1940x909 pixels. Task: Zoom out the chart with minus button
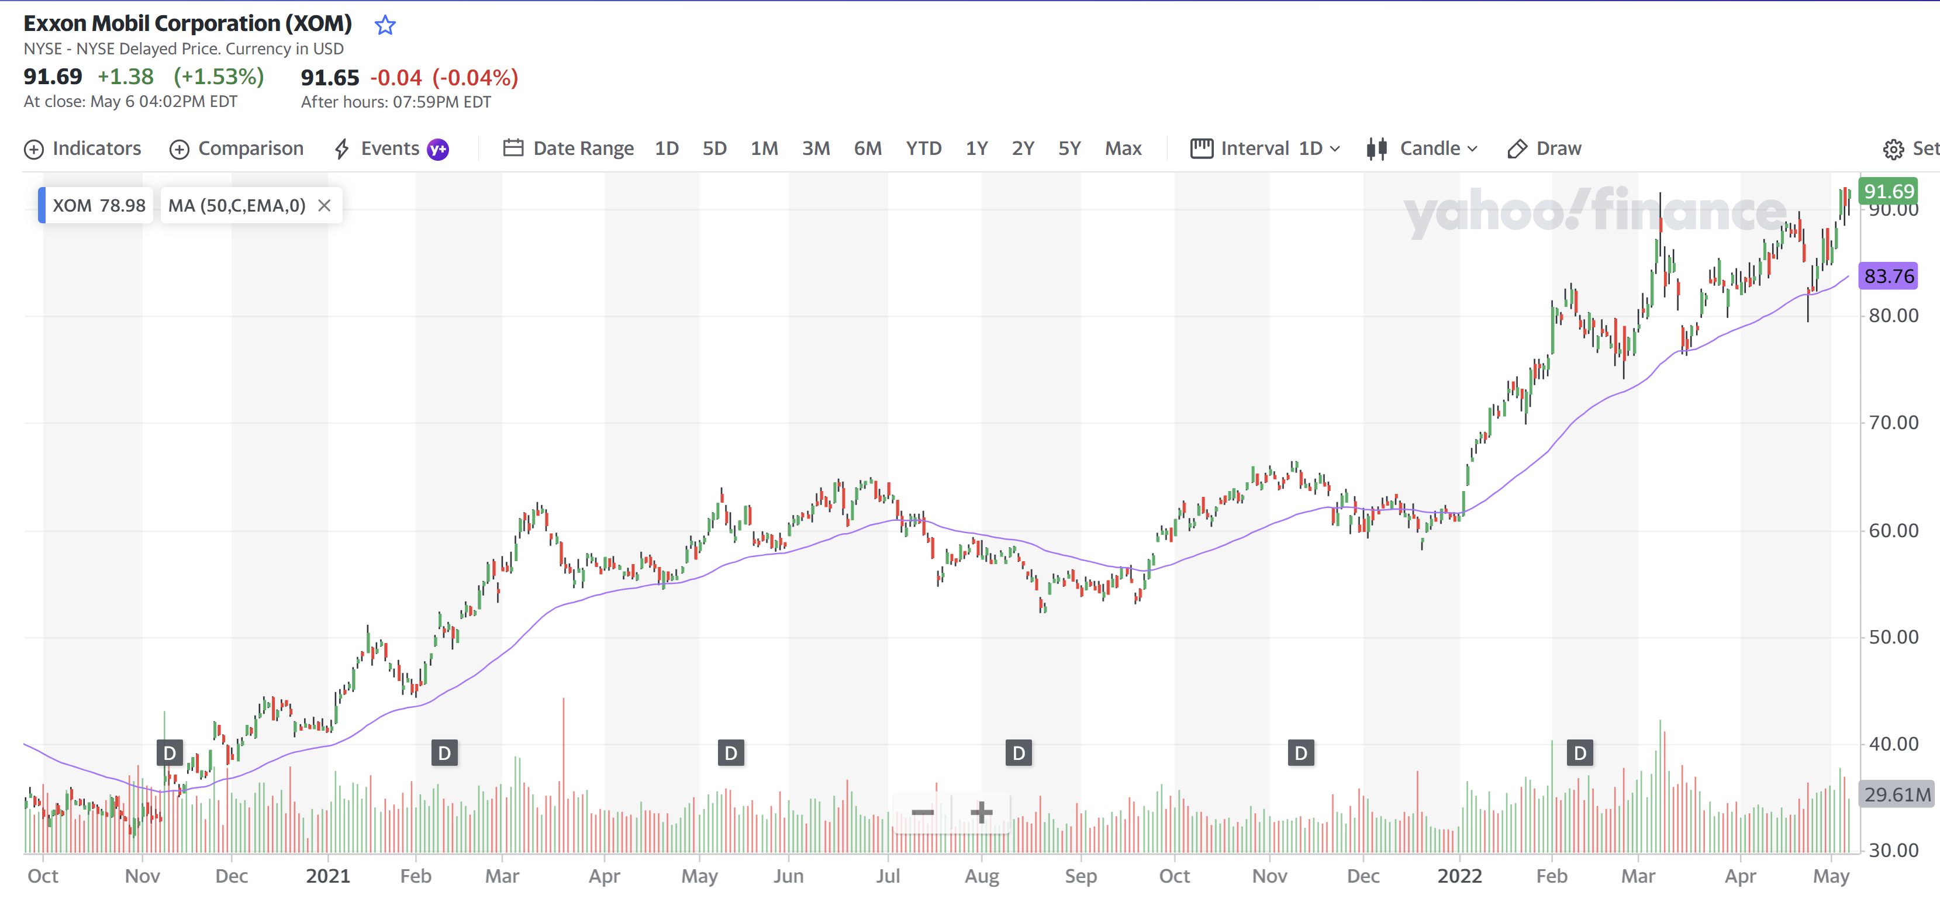(x=923, y=812)
